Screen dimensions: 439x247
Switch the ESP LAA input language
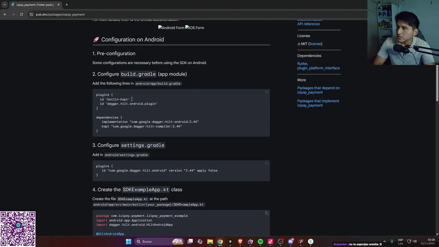401,242
